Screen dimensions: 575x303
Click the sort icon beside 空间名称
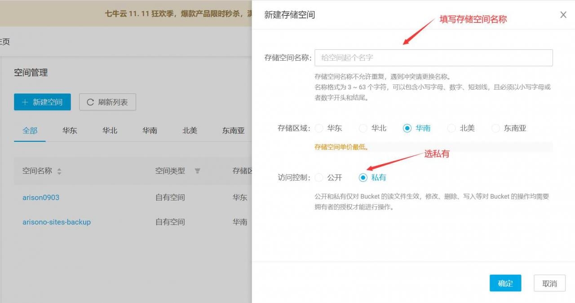click(59, 171)
